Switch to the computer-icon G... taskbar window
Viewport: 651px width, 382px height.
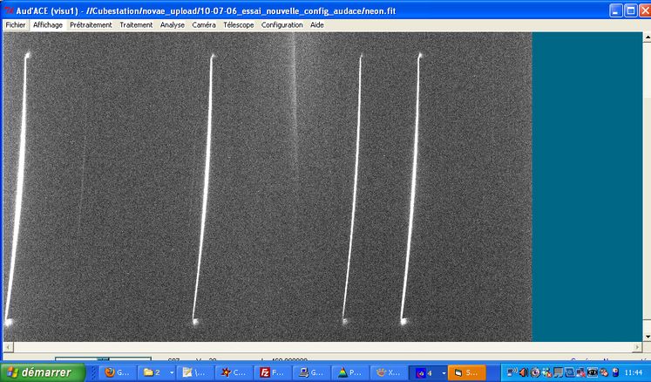pos(311,372)
